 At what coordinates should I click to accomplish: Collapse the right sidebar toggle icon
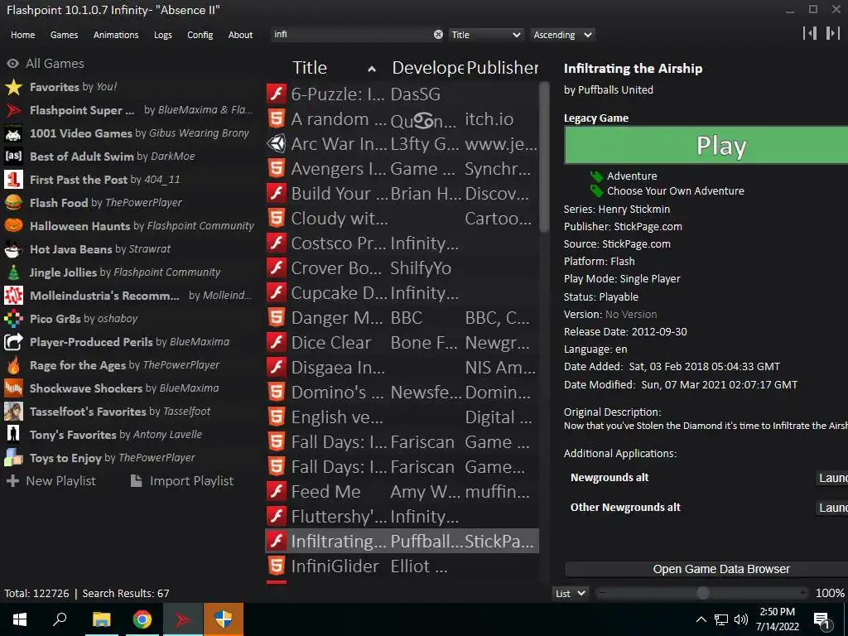coord(833,33)
